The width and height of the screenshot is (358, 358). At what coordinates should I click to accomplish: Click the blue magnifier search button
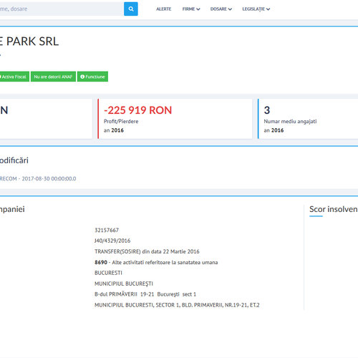point(131,9)
